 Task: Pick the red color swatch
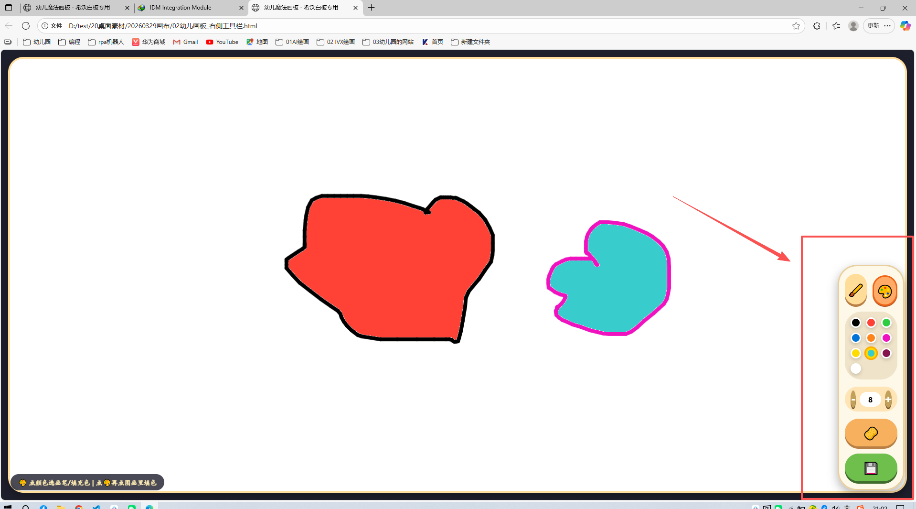[x=871, y=323]
